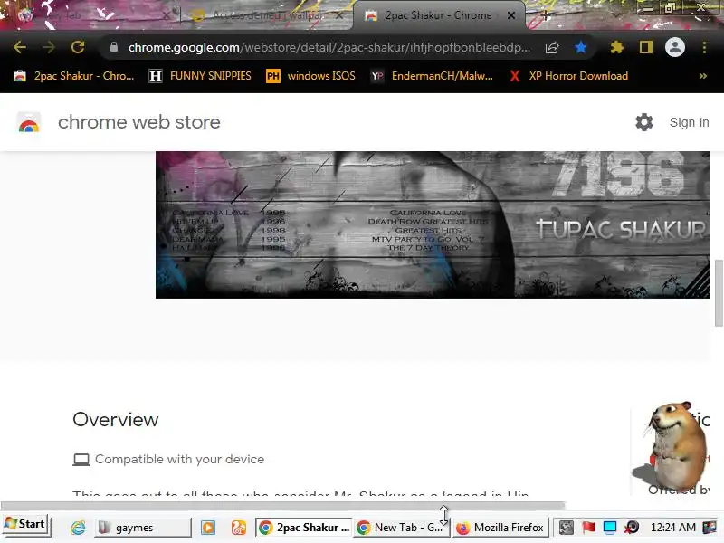Click the rightmost tray icon after clock
Screen dimensions: 724x543
click(710, 527)
